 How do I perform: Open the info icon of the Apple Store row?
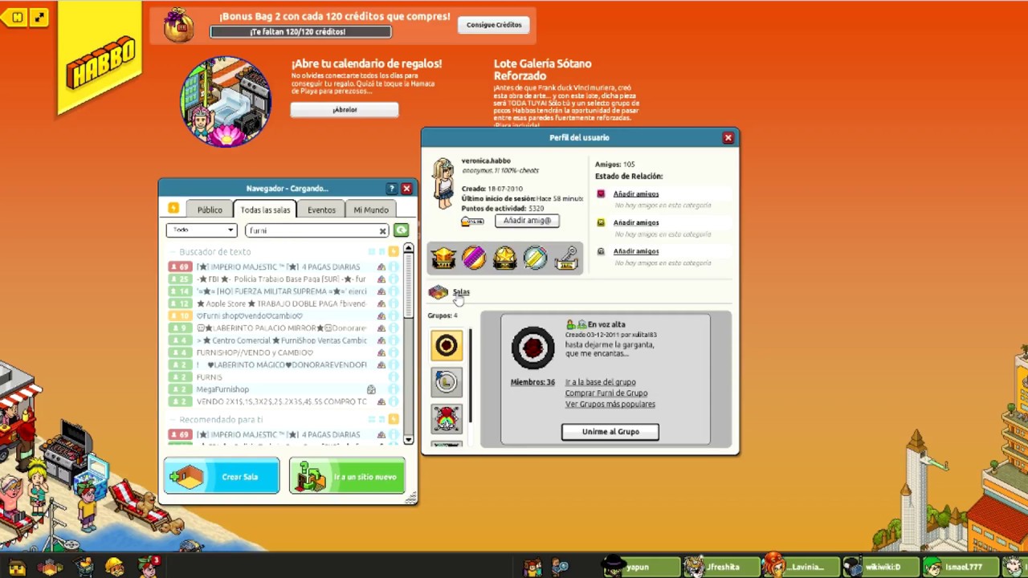(x=394, y=303)
